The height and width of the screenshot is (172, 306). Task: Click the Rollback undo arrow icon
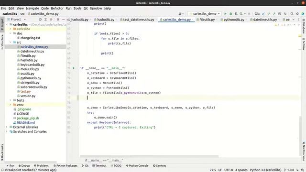tap(285, 14)
